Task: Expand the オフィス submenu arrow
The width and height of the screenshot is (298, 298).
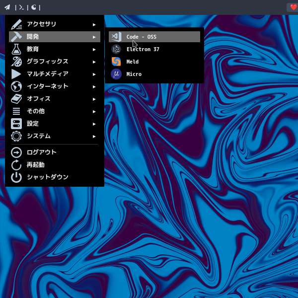Action: 94,99
